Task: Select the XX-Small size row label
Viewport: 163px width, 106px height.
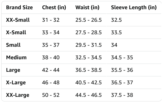Action: [18, 20]
